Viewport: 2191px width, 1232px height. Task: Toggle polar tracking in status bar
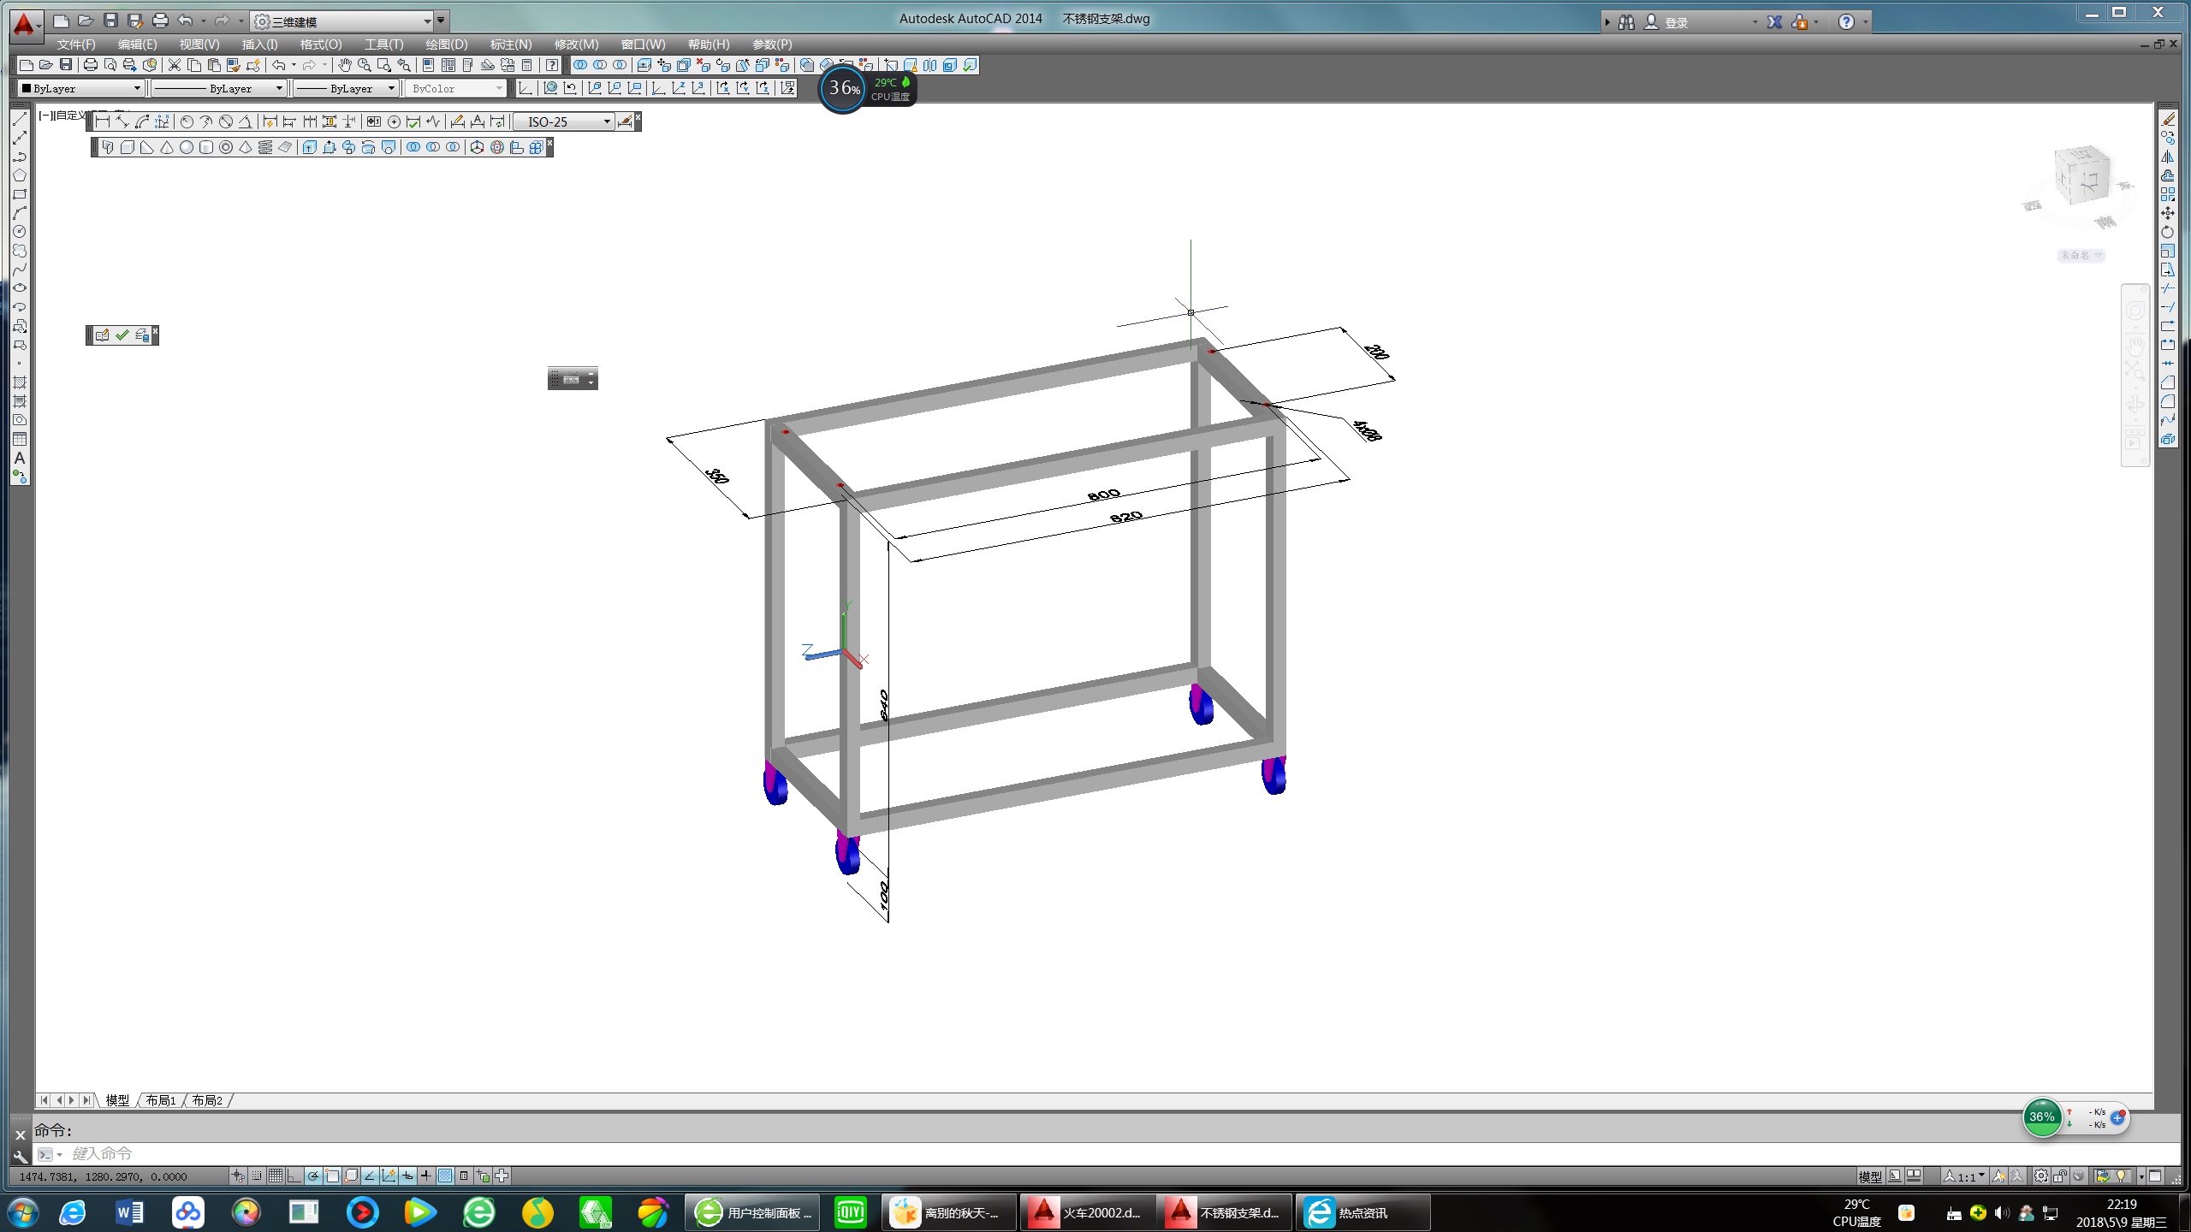pyautogui.click(x=313, y=1176)
